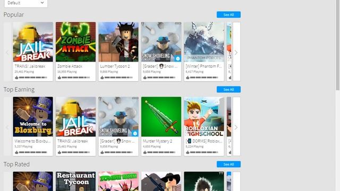The height and width of the screenshot is (191, 340).
Task: Click See All for the Popular section
Action: (228, 15)
